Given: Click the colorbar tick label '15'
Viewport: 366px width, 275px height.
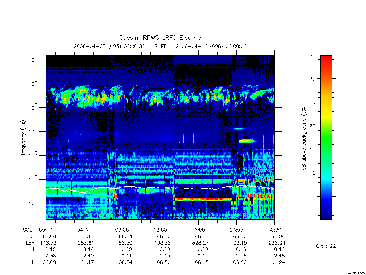Looking at the screenshot, I should coord(312,149).
